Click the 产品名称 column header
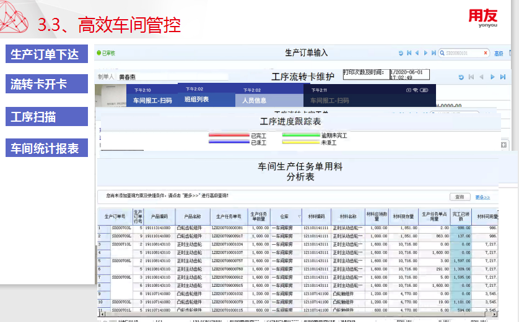Viewport: 519px width, 322px height. point(193,217)
